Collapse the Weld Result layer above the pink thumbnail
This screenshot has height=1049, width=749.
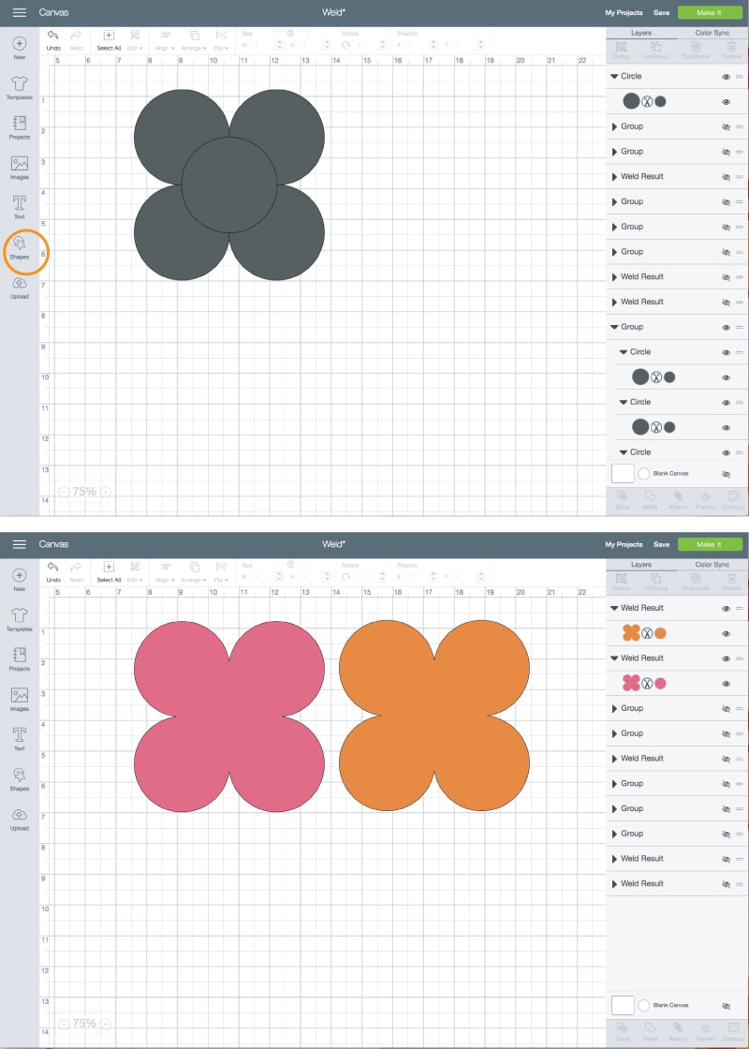pos(614,657)
